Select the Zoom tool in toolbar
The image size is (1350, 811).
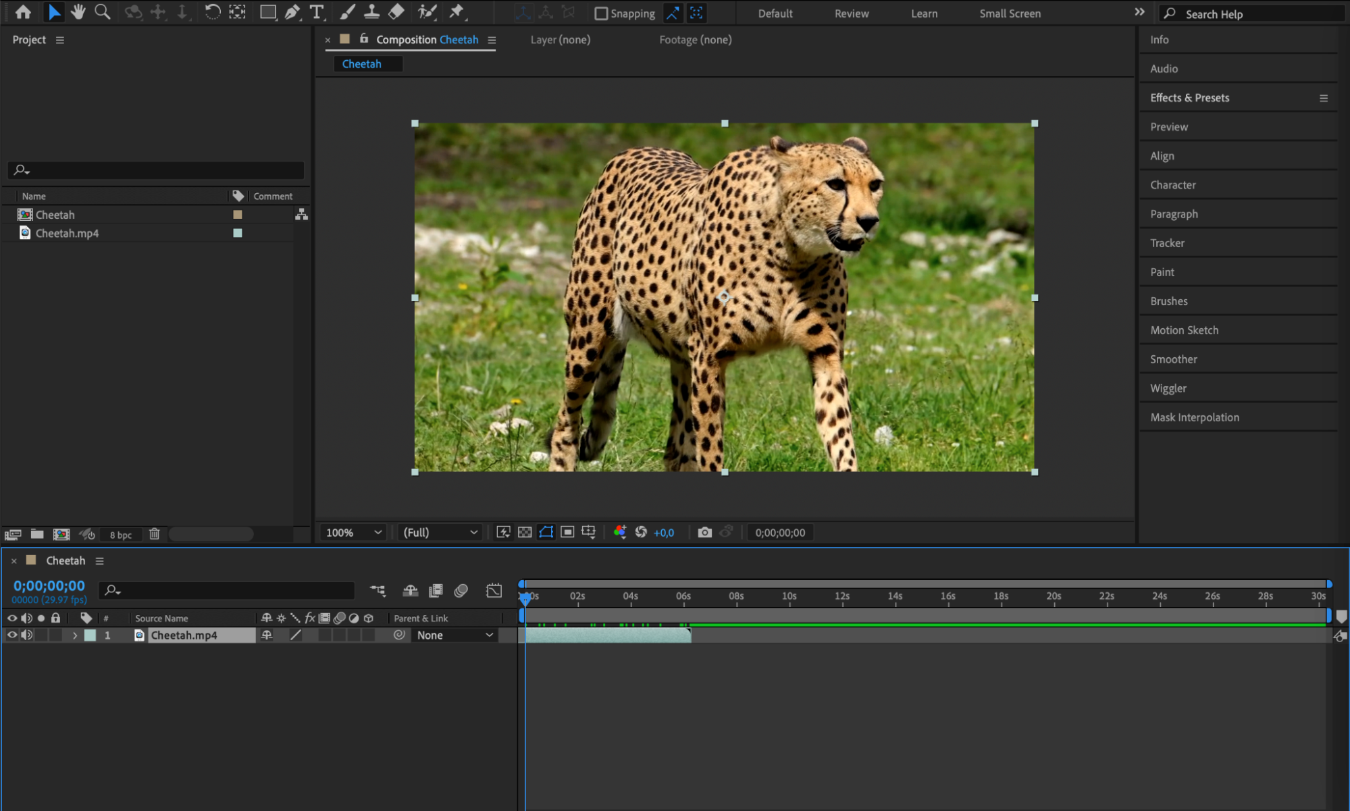tap(103, 11)
